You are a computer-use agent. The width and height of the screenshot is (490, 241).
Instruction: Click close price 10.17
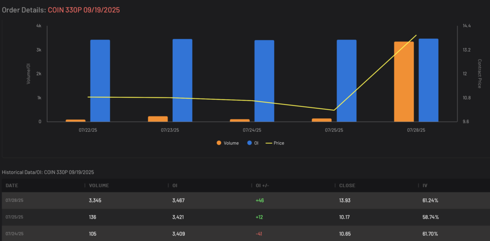click(345, 217)
